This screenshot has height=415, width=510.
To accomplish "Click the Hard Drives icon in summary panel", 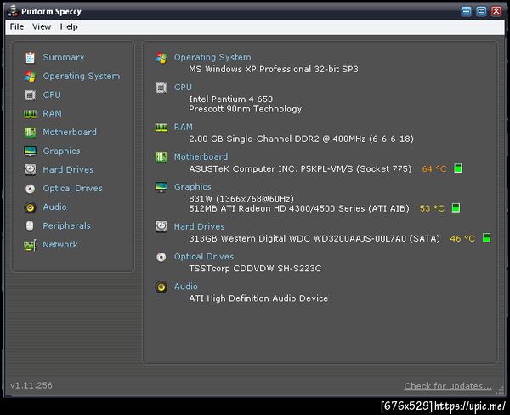I will pos(161,226).
